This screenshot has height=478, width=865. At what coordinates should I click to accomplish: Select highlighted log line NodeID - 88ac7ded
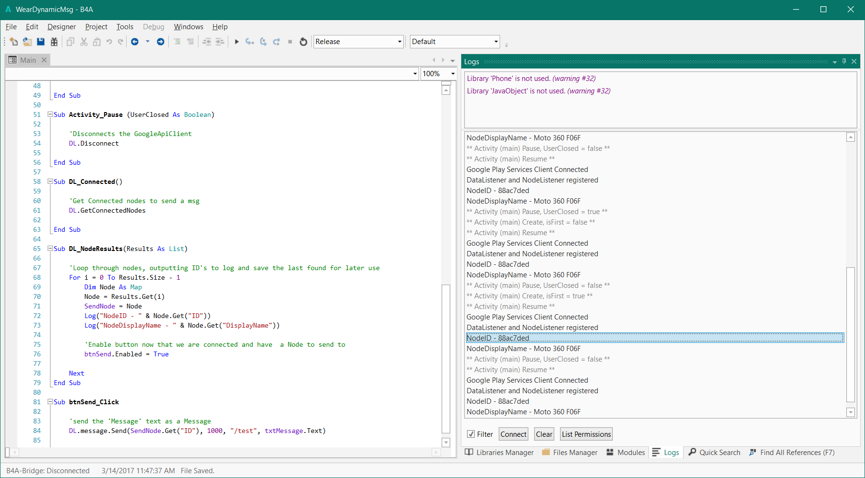(x=655, y=338)
